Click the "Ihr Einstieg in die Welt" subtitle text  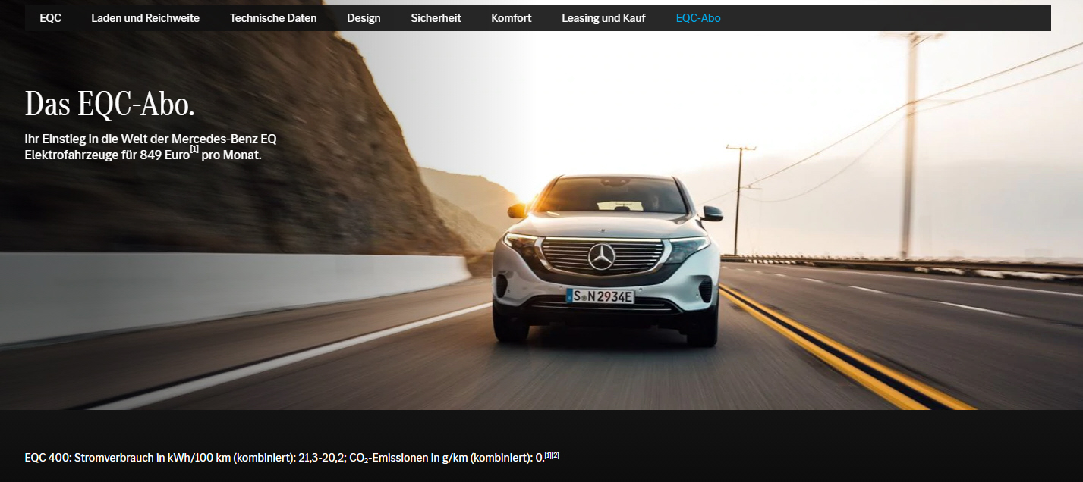coord(150,147)
